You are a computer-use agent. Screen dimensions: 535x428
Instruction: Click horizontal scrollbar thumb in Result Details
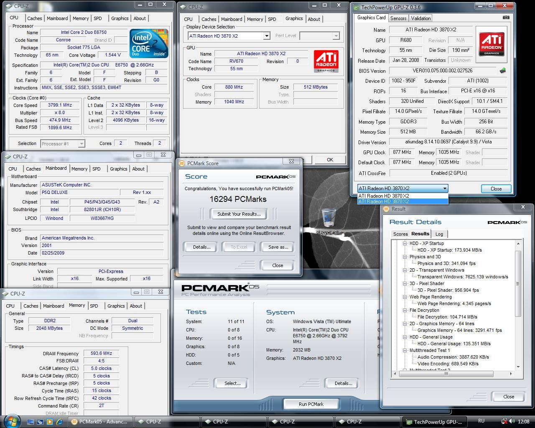(x=446, y=374)
